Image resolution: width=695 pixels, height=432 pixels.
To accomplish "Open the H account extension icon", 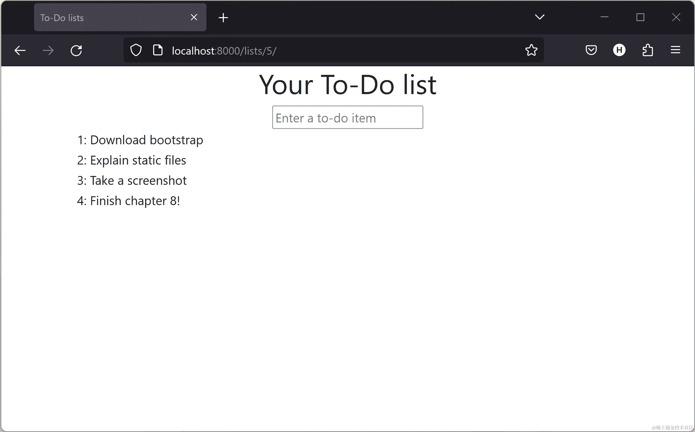I will (x=619, y=50).
